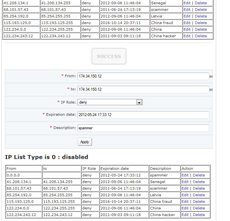Delete the scammer row in upper table

point(201,10)
